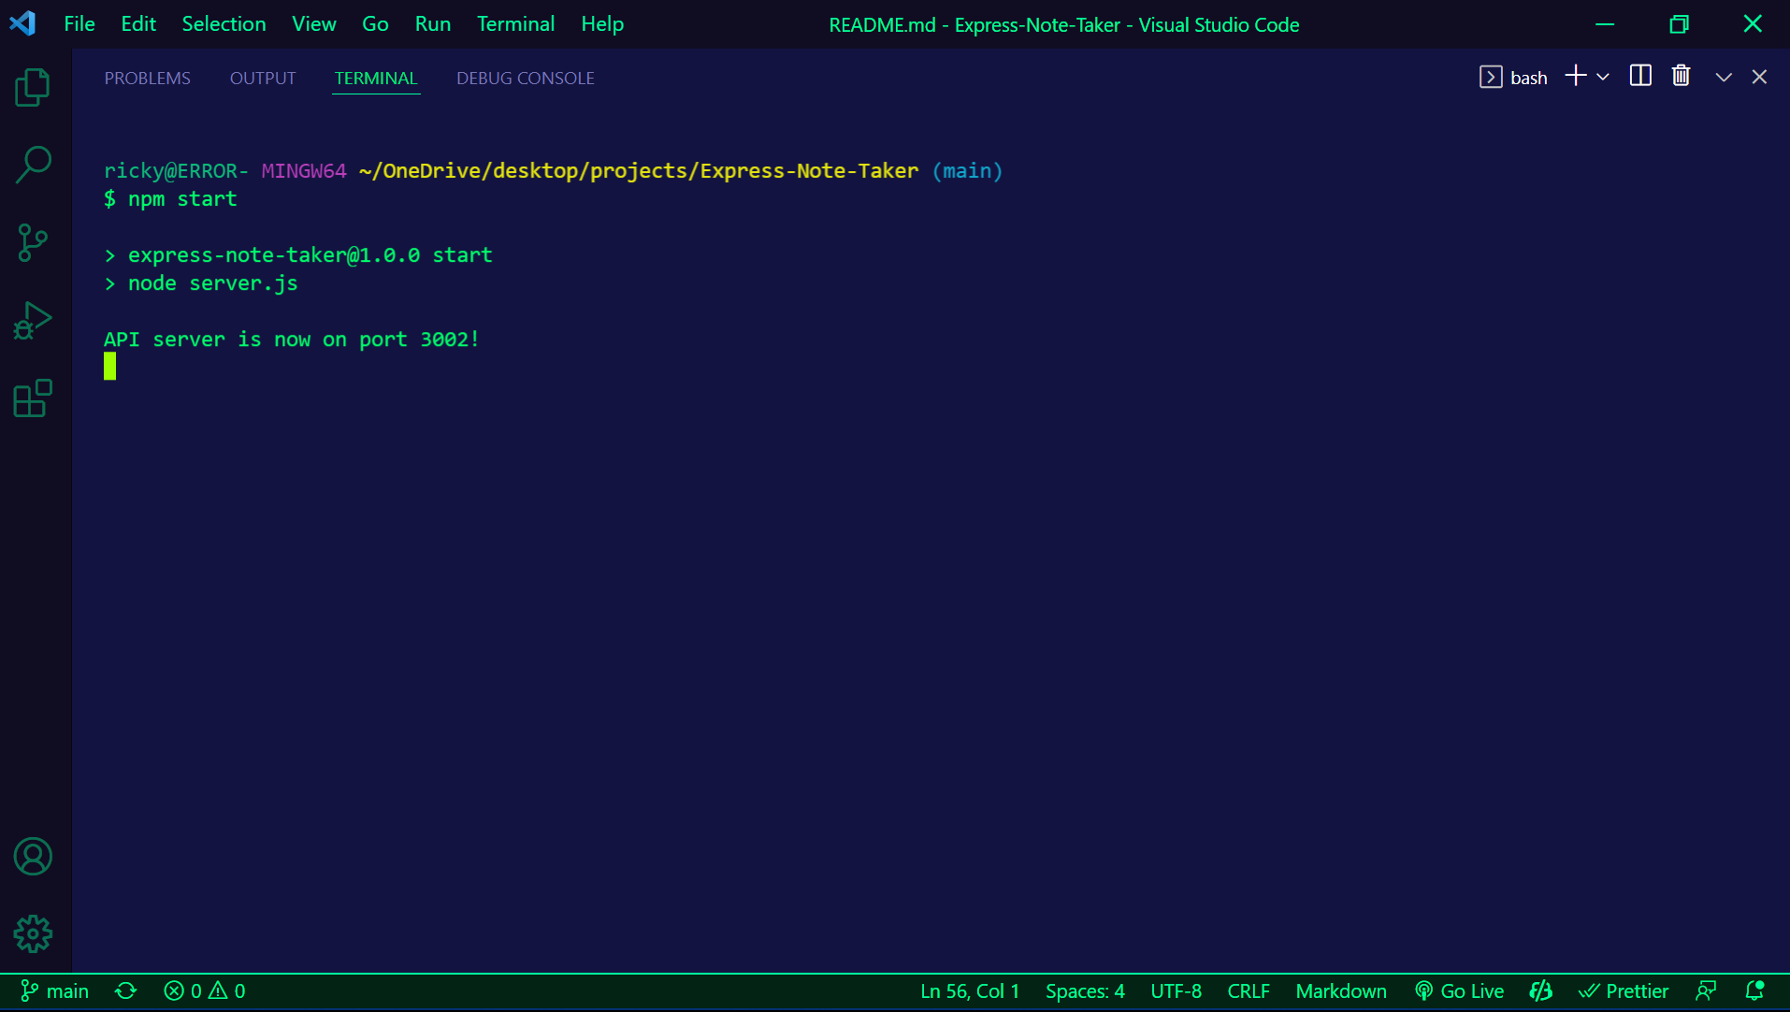Viewport: 1790px width, 1012px height.
Task: Split the terminal panel
Action: 1640,76
